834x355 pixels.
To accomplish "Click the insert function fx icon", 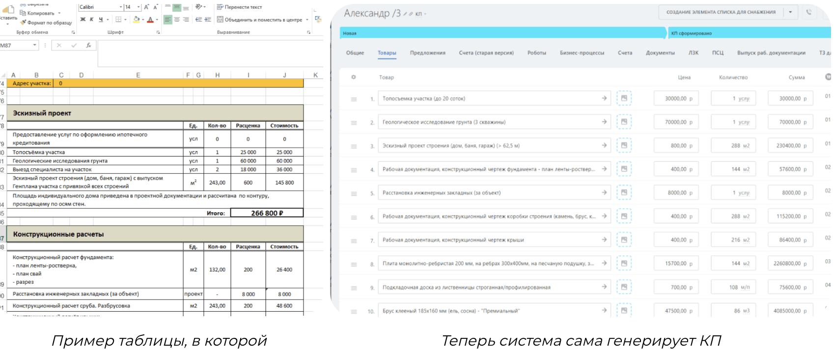I will 88,45.
